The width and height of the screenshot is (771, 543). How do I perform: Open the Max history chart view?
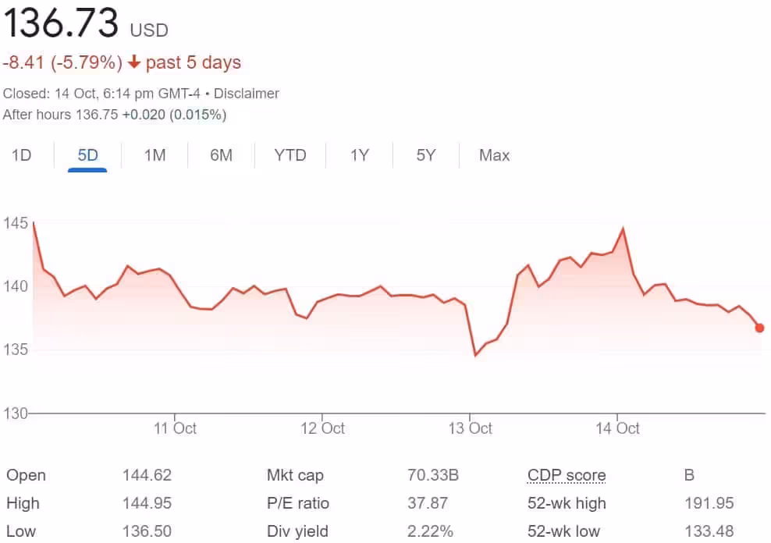(x=494, y=155)
